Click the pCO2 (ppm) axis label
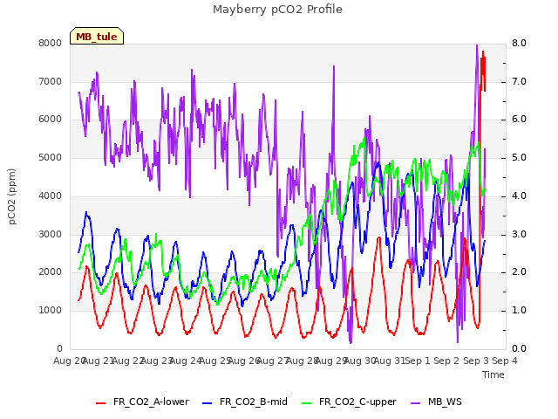Image resolution: width=558 pixels, height=419 pixels. point(12,196)
